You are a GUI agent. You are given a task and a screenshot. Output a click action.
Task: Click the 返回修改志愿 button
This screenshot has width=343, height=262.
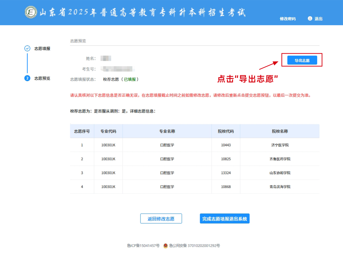coord(161,219)
